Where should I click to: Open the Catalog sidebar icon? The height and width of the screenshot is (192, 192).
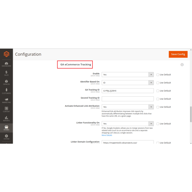6,83
